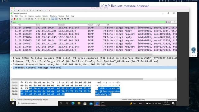Toggle the Colorize packet list toolbar icon
This screenshot has height=112, width=199.
pyautogui.click(x=56, y=19)
